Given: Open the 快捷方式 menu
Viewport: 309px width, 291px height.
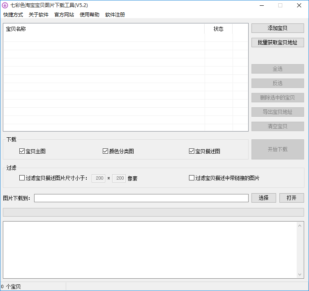Looking at the screenshot, I should click(13, 15).
